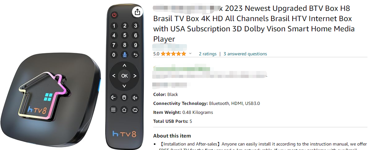Screen dimensions: 370x150
Task: Click the hamburger menu icon on the remote
Action: point(113,110)
